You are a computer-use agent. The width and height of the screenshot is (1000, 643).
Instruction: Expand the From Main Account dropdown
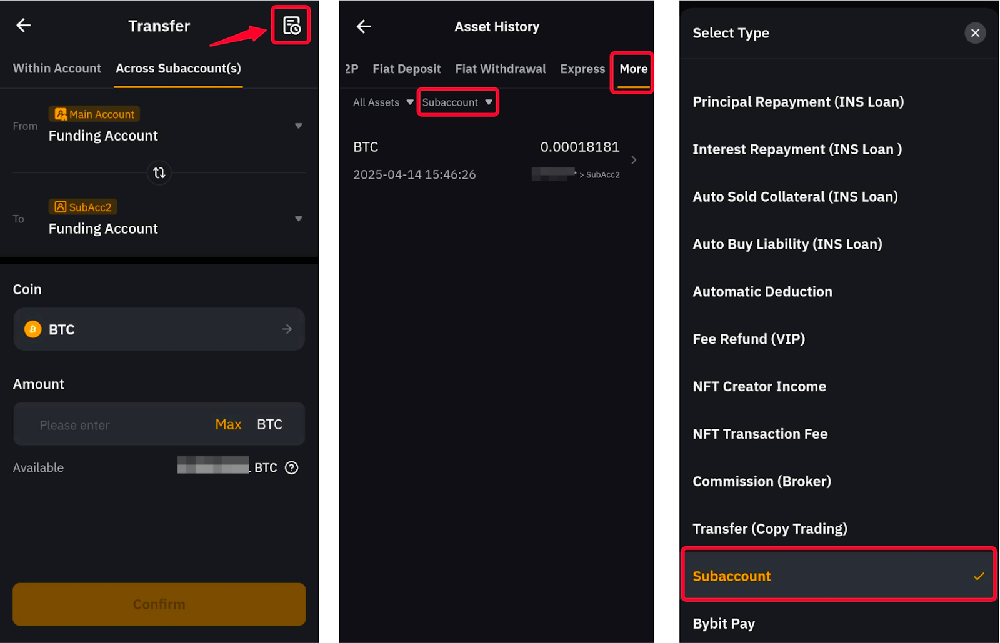298,126
